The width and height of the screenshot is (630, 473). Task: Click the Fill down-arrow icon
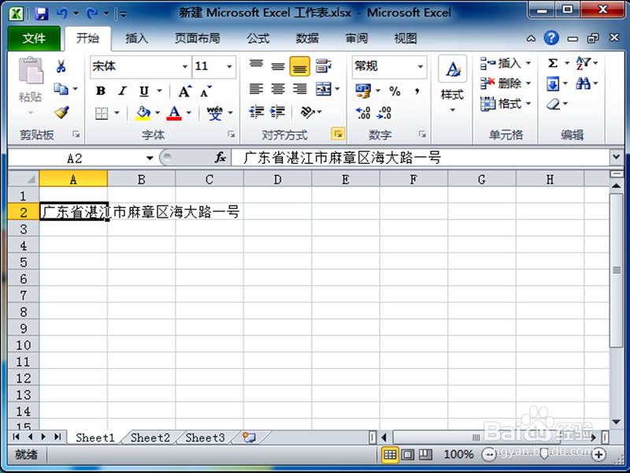click(554, 84)
